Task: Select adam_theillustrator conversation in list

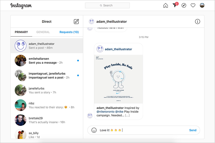Action: point(47,46)
